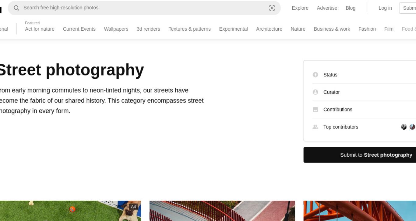
Task: Click the Submit button in header
Action: click(408, 8)
